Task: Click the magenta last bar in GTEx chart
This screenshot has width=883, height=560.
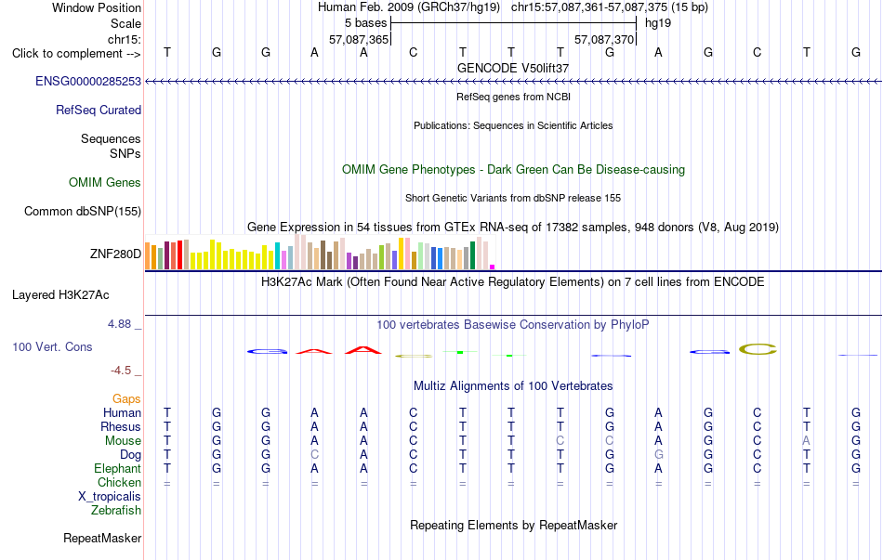Action: 493,267
